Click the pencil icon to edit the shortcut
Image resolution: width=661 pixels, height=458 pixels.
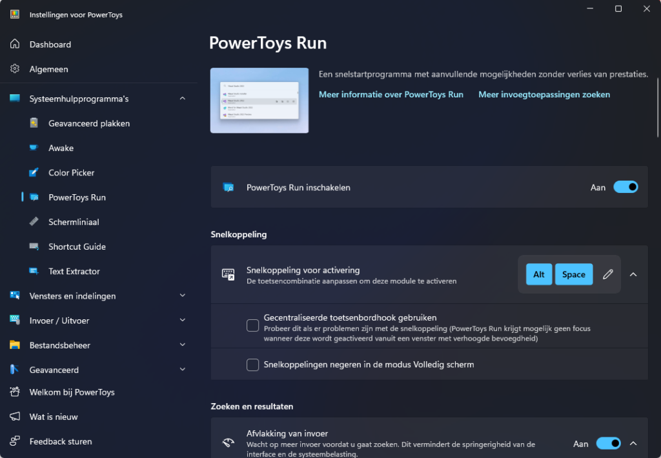pos(608,274)
